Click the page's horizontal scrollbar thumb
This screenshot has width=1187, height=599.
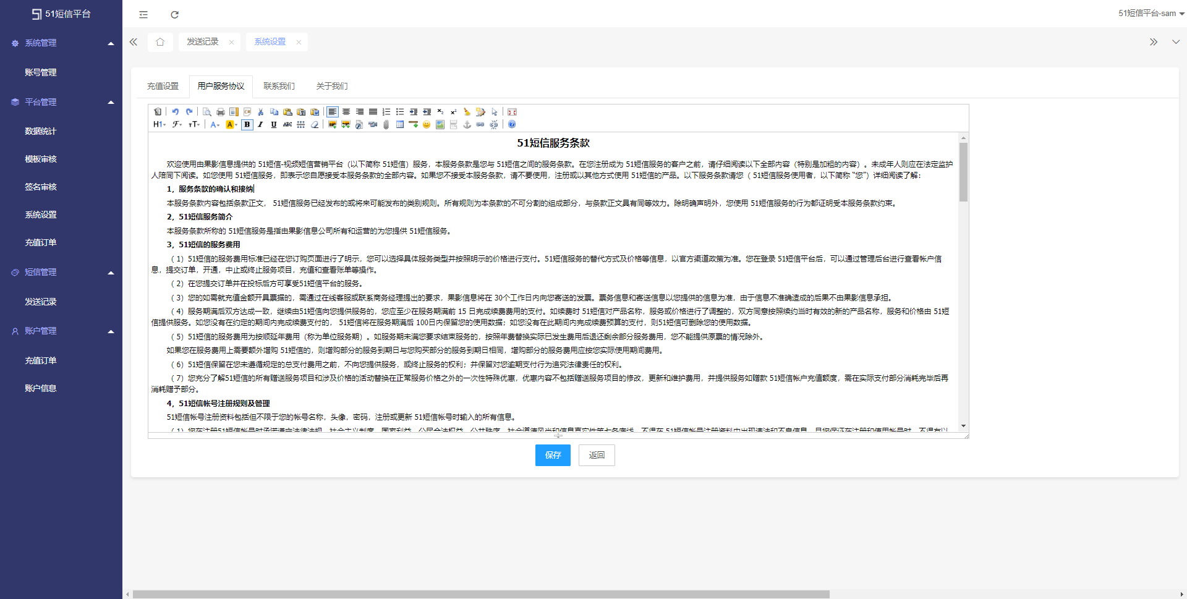point(481,595)
